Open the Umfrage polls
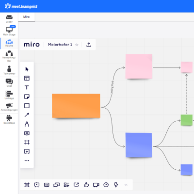Screen dimensions: 194x194 coord(9,95)
